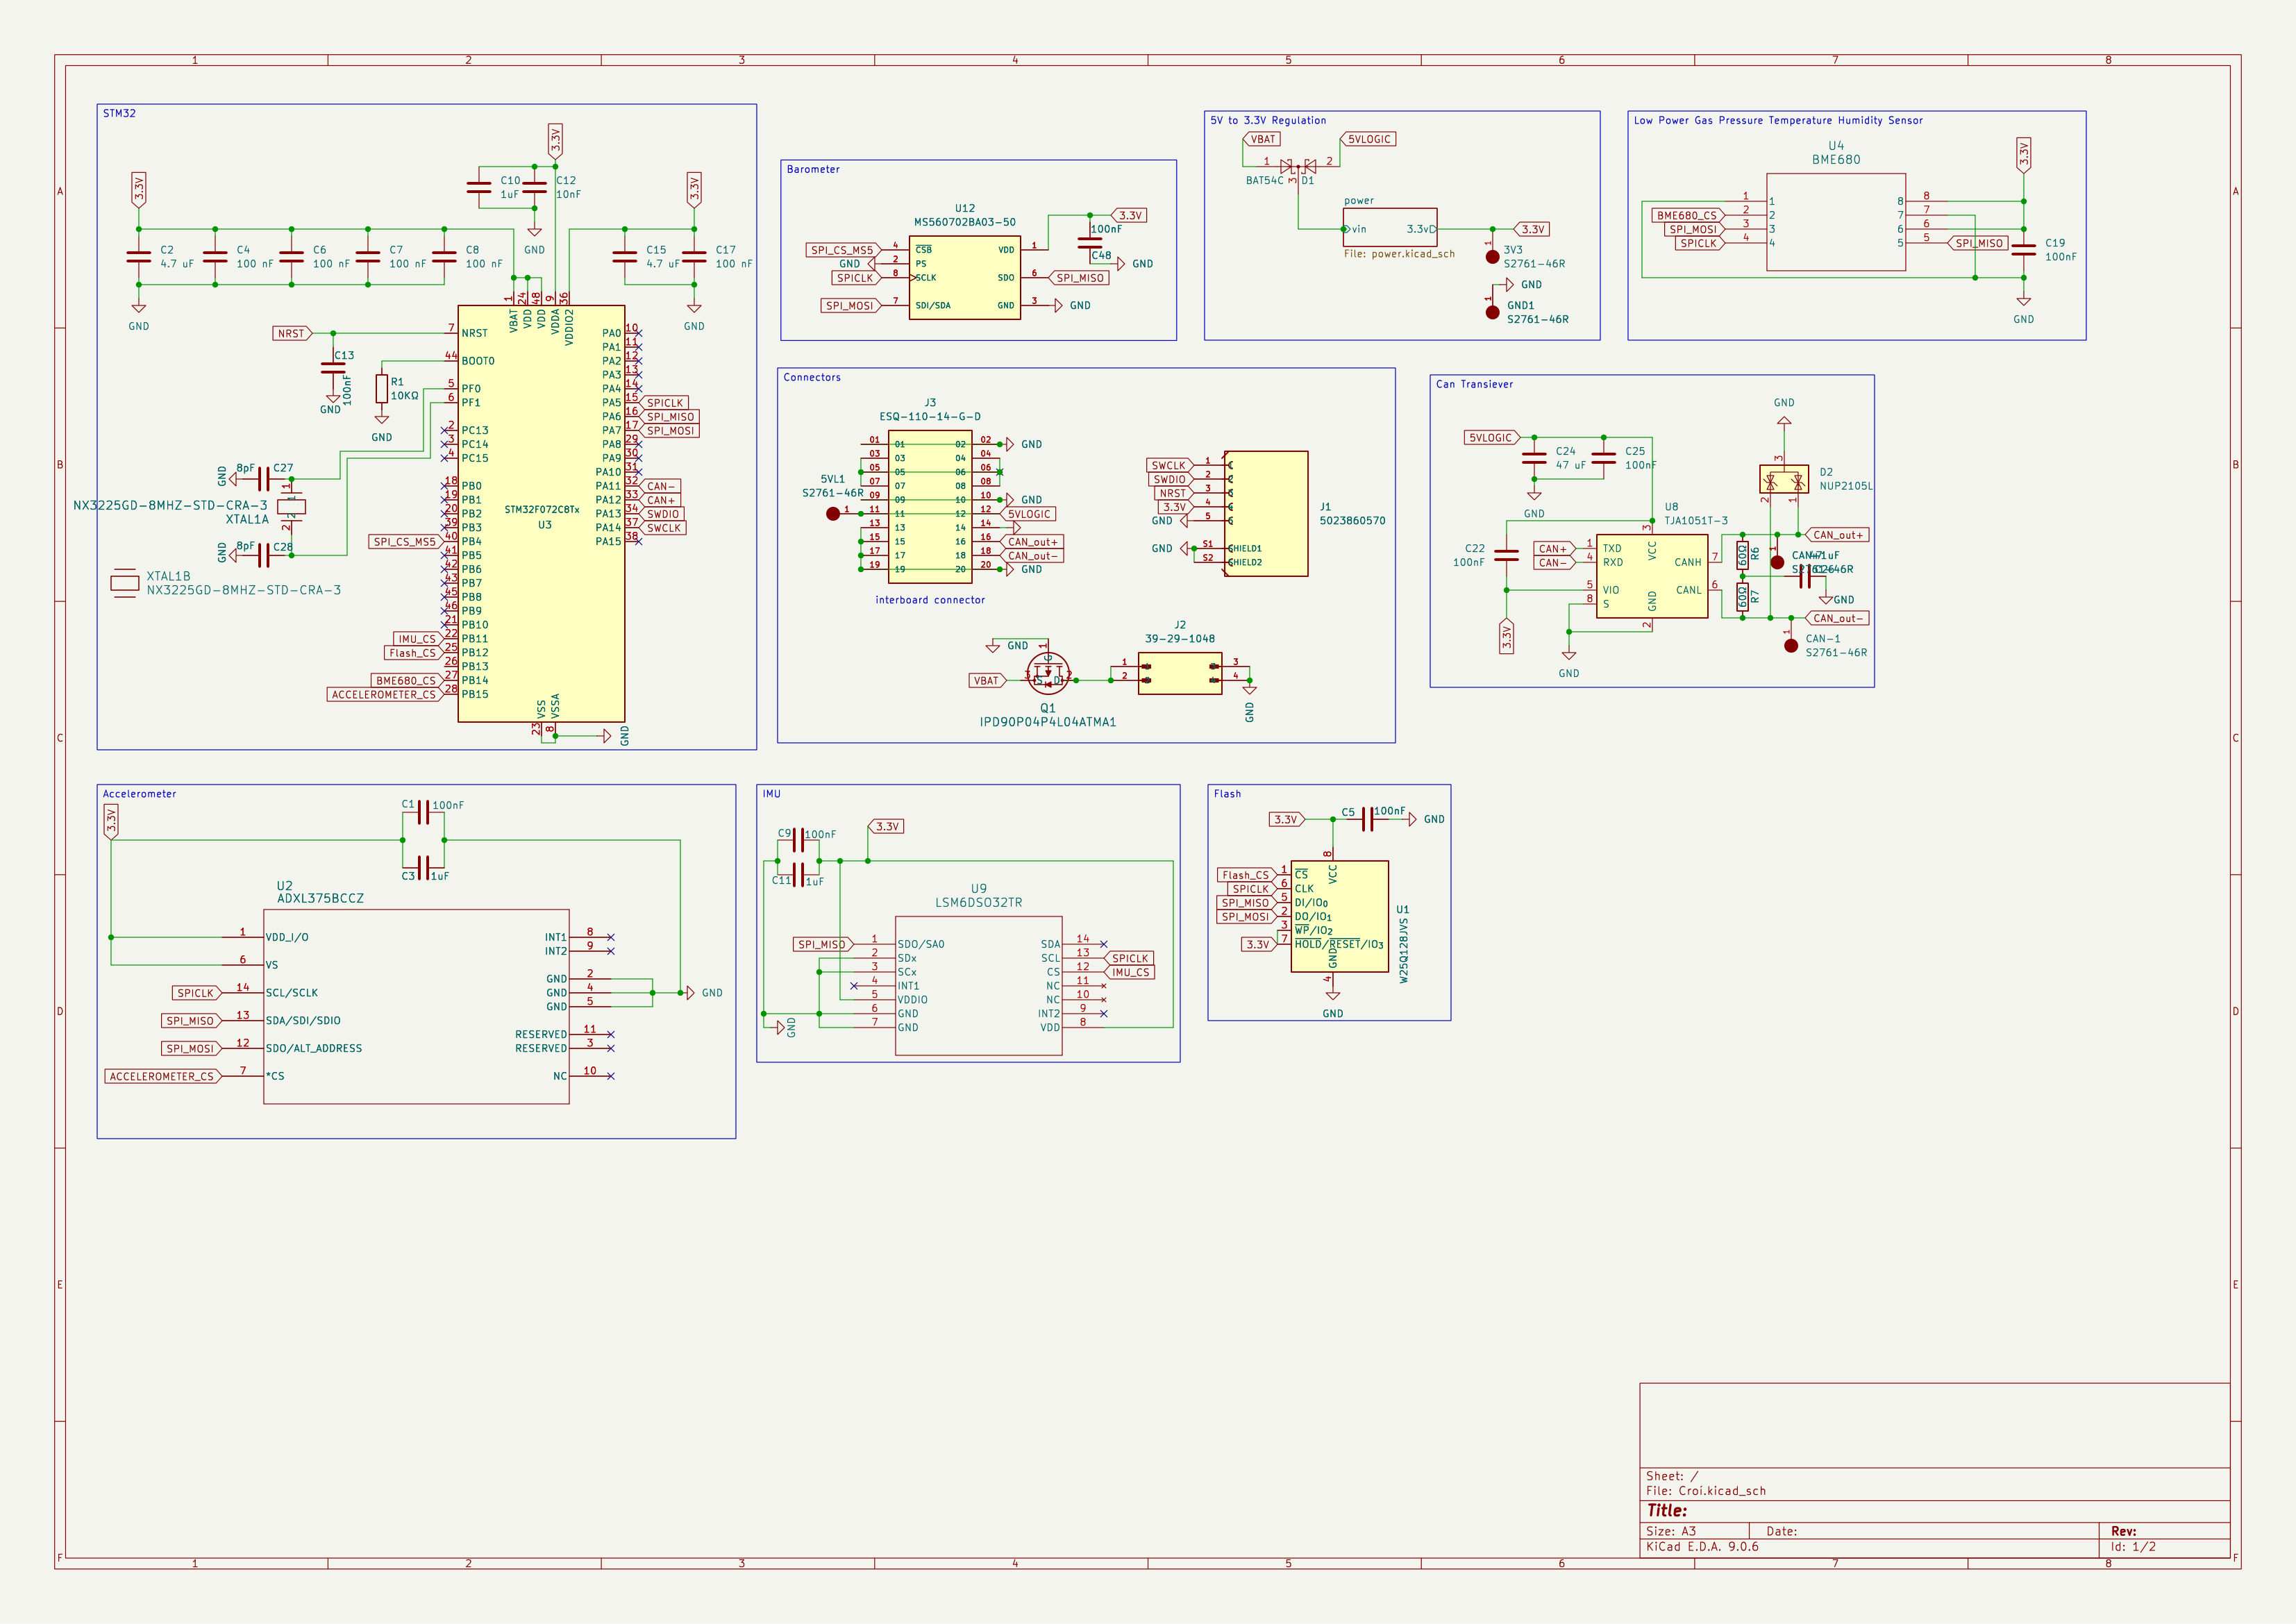Select the BAT54C dual diode D1
Viewport: 2296px width, 1624px height.
click(1297, 166)
